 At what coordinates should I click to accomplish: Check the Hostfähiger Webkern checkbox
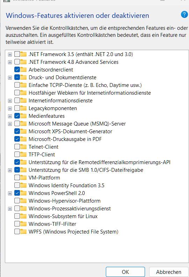coord(17,93)
